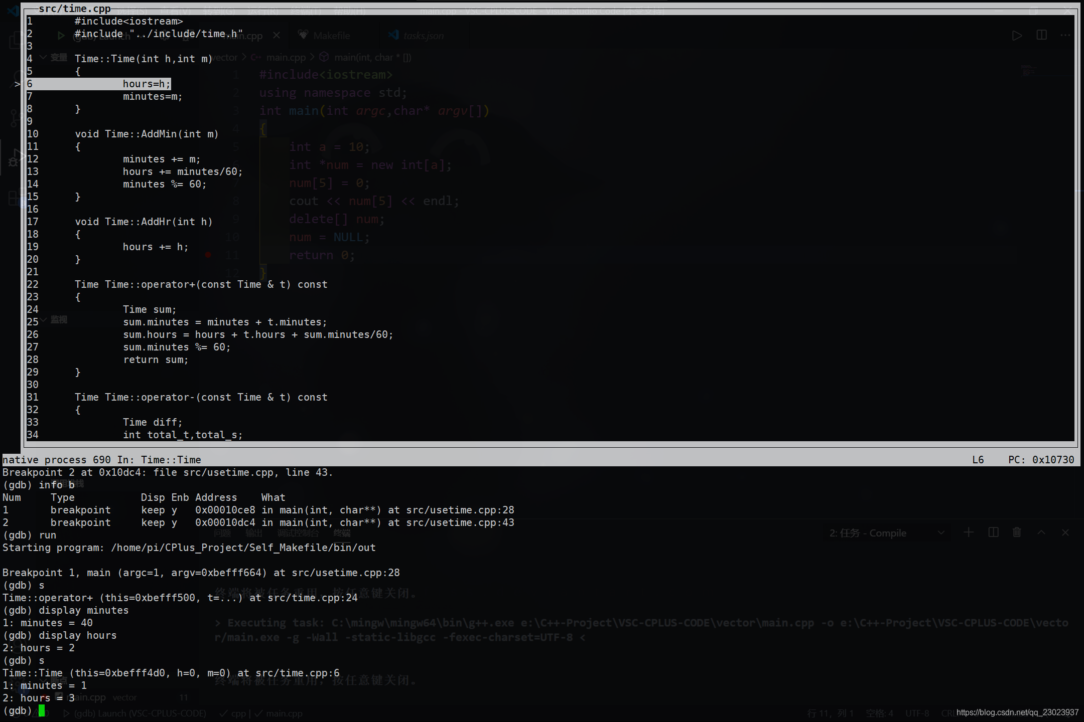Click '行 11, 列 1' cursor position status
Image resolution: width=1084 pixels, height=722 pixels.
[x=830, y=713]
